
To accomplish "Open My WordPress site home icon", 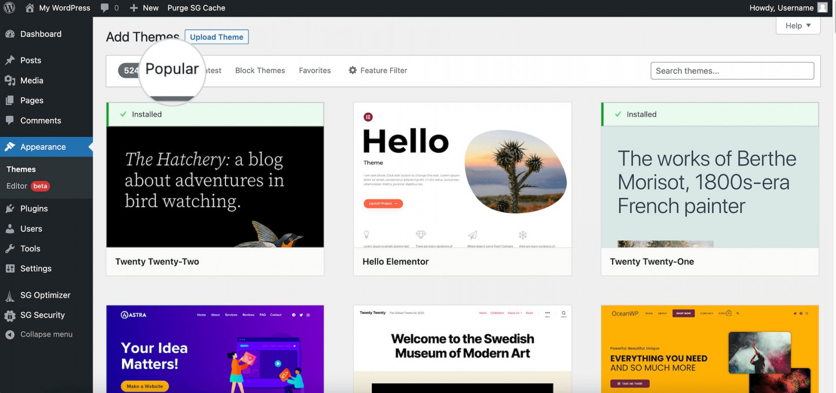I will point(30,8).
